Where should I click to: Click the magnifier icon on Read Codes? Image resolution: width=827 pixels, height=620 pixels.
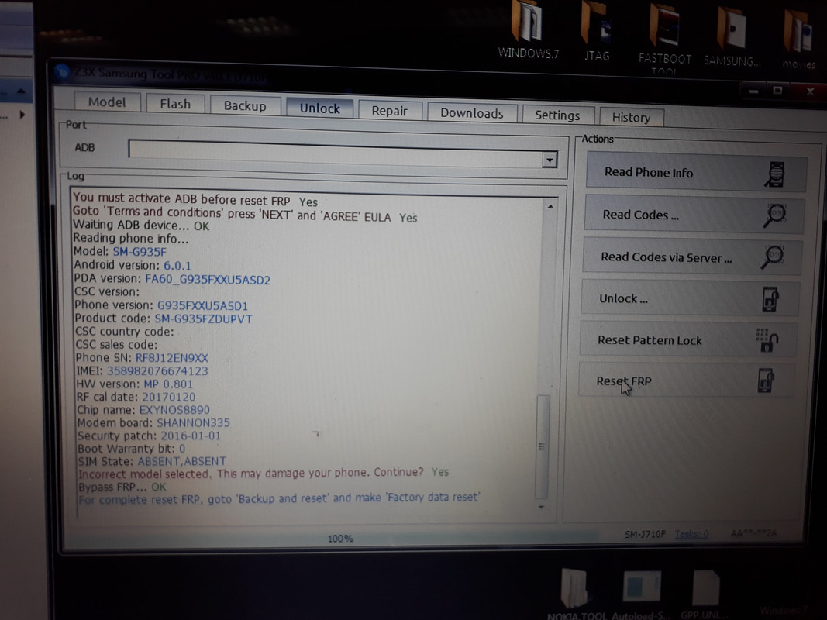coord(774,215)
